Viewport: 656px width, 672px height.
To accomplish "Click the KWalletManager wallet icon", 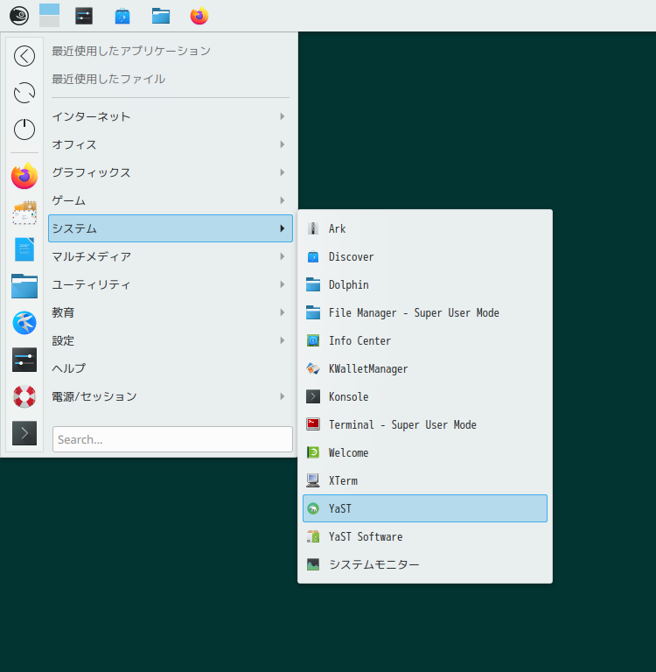I will [313, 368].
